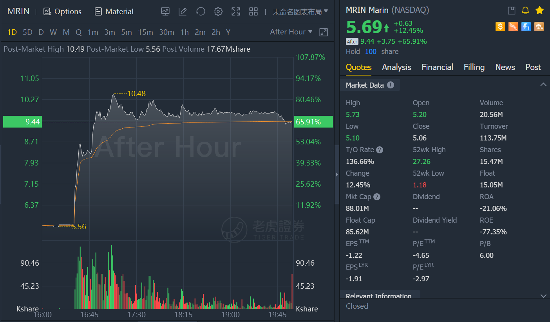Open the News tab
Image resolution: width=550 pixels, height=322 pixels.
[505, 67]
